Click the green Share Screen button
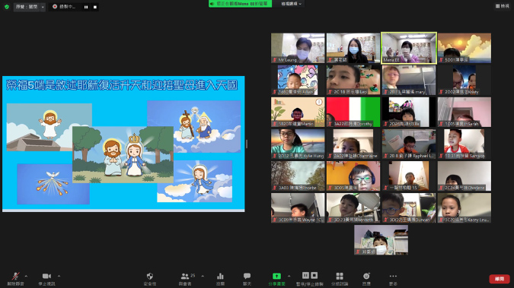This screenshot has height=288, width=514. click(276, 279)
